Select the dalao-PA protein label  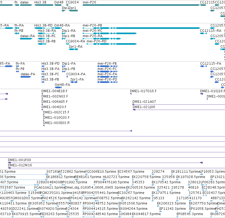click(x=28, y=74)
